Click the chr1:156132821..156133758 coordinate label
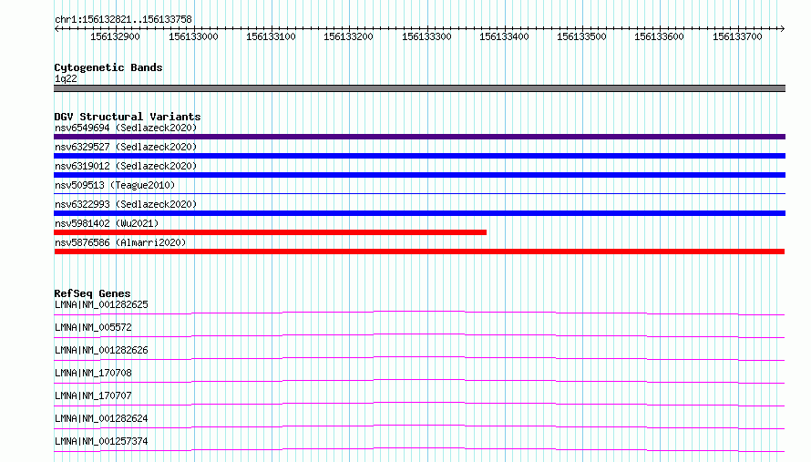The width and height of the screenshot is (811, 462). [x=123, y=20]
